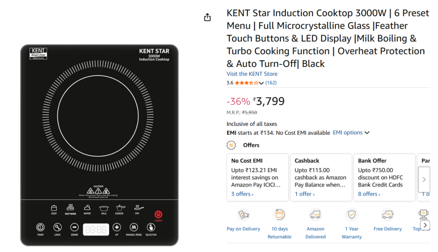Viewport: 438px width, 252px height.
Task: Click the Amazon Delivered truck icon
Action: (315, 214)
